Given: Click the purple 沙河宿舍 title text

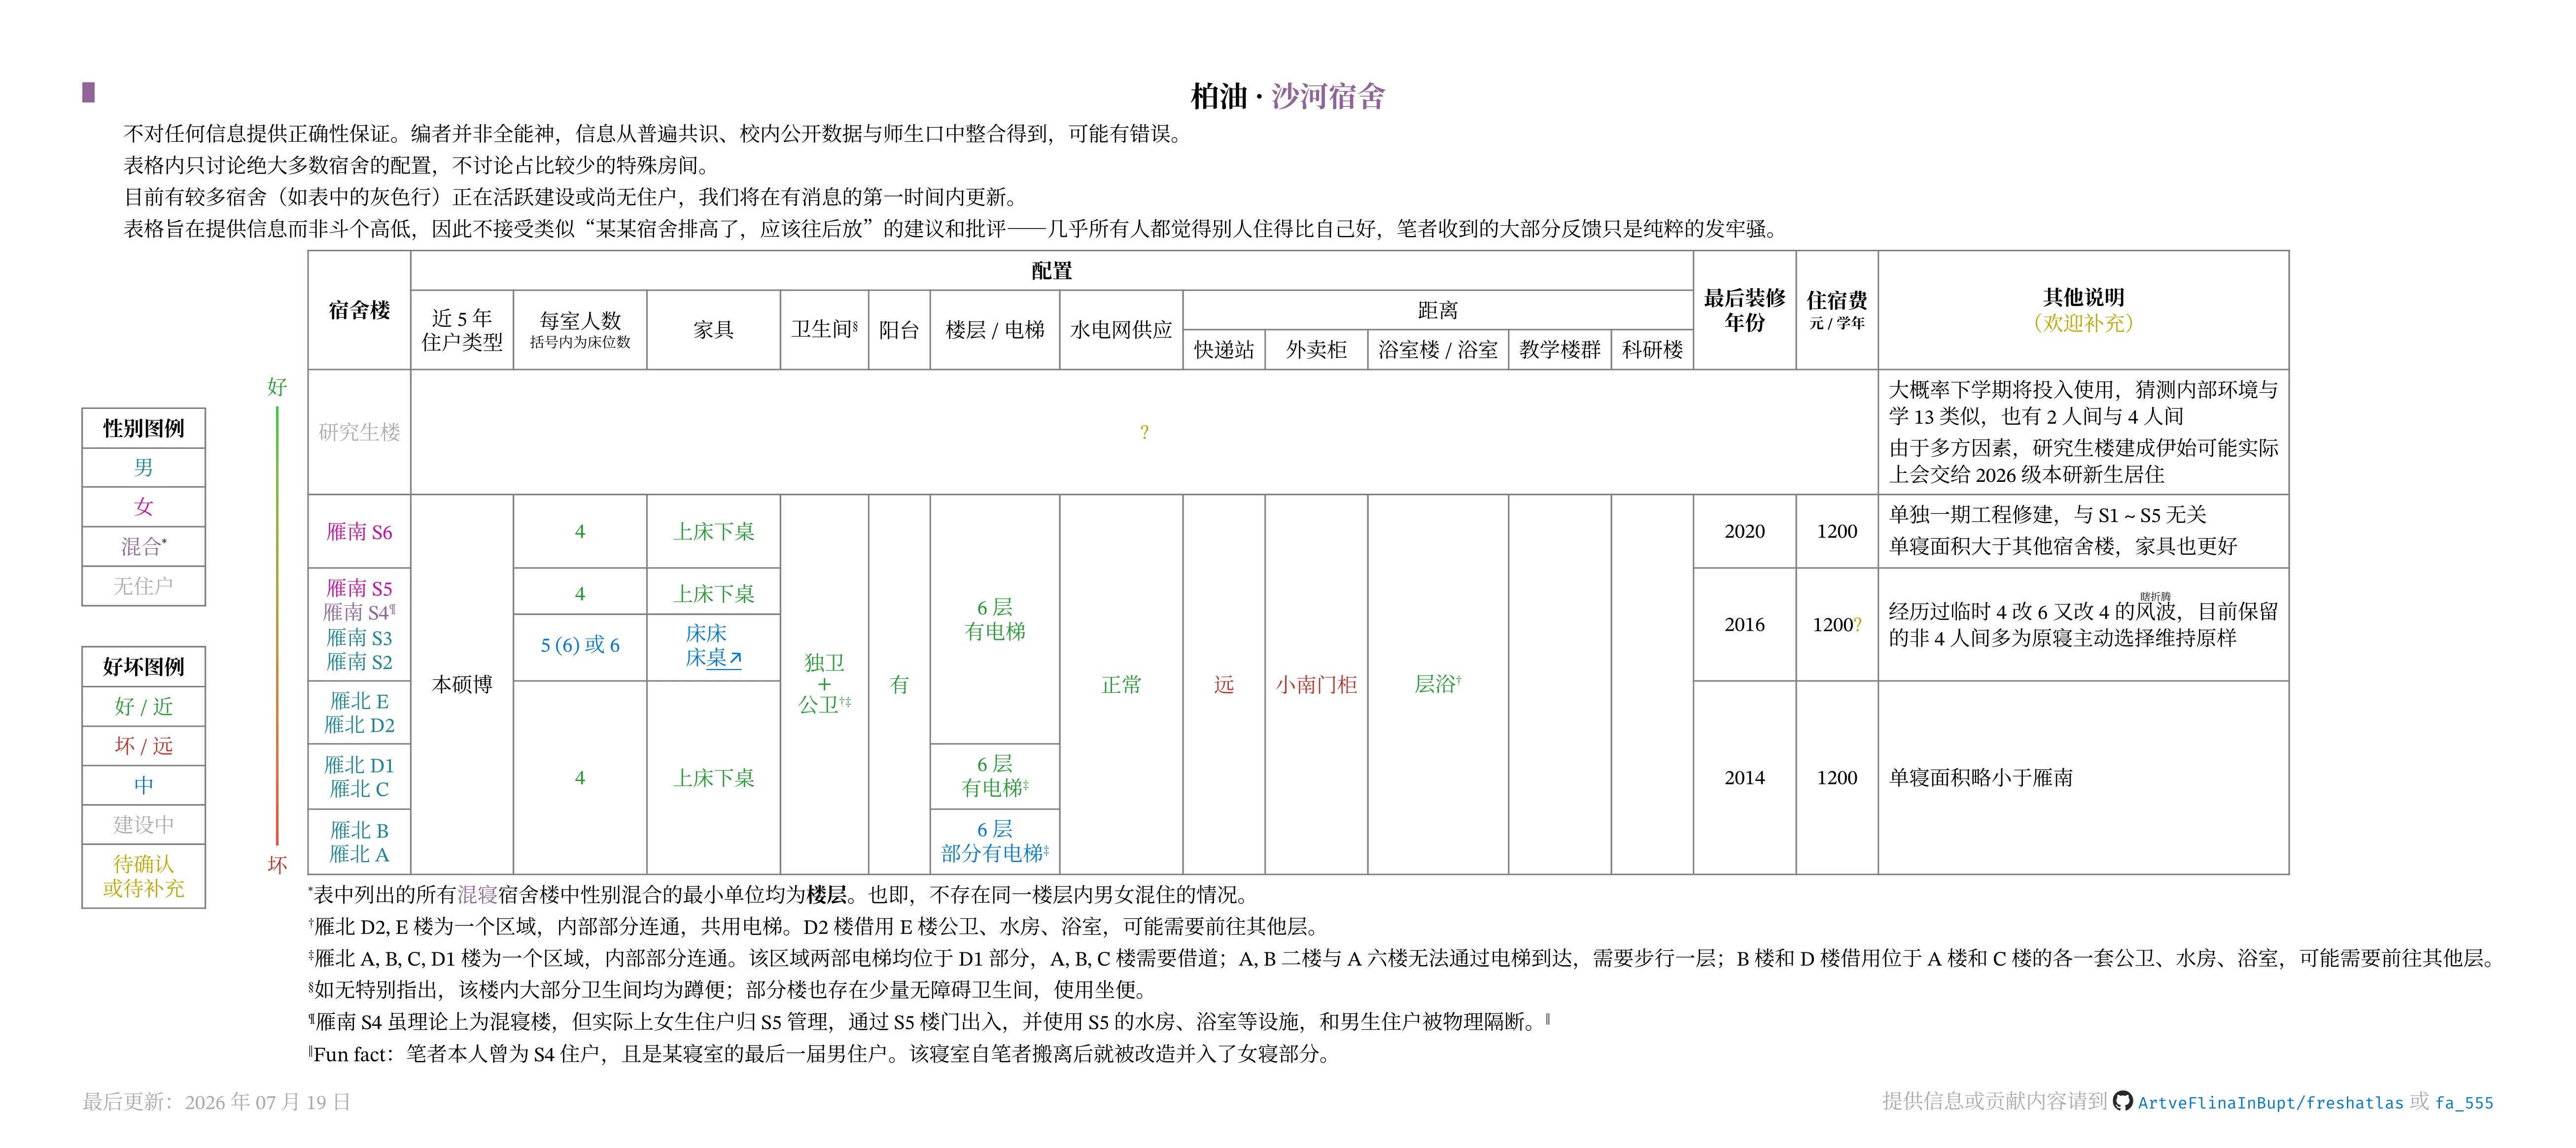Looking at the screenshot, I should pos(1328,96).
